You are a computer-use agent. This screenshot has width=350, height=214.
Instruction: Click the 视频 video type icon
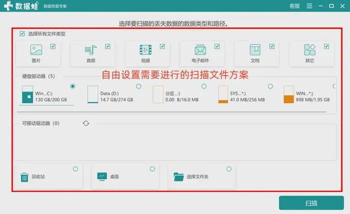[x=145, y=50]
